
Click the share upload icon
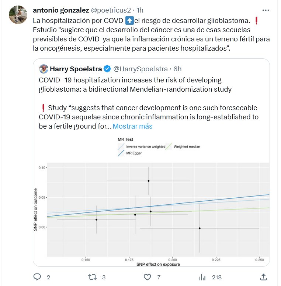(263, 277)
